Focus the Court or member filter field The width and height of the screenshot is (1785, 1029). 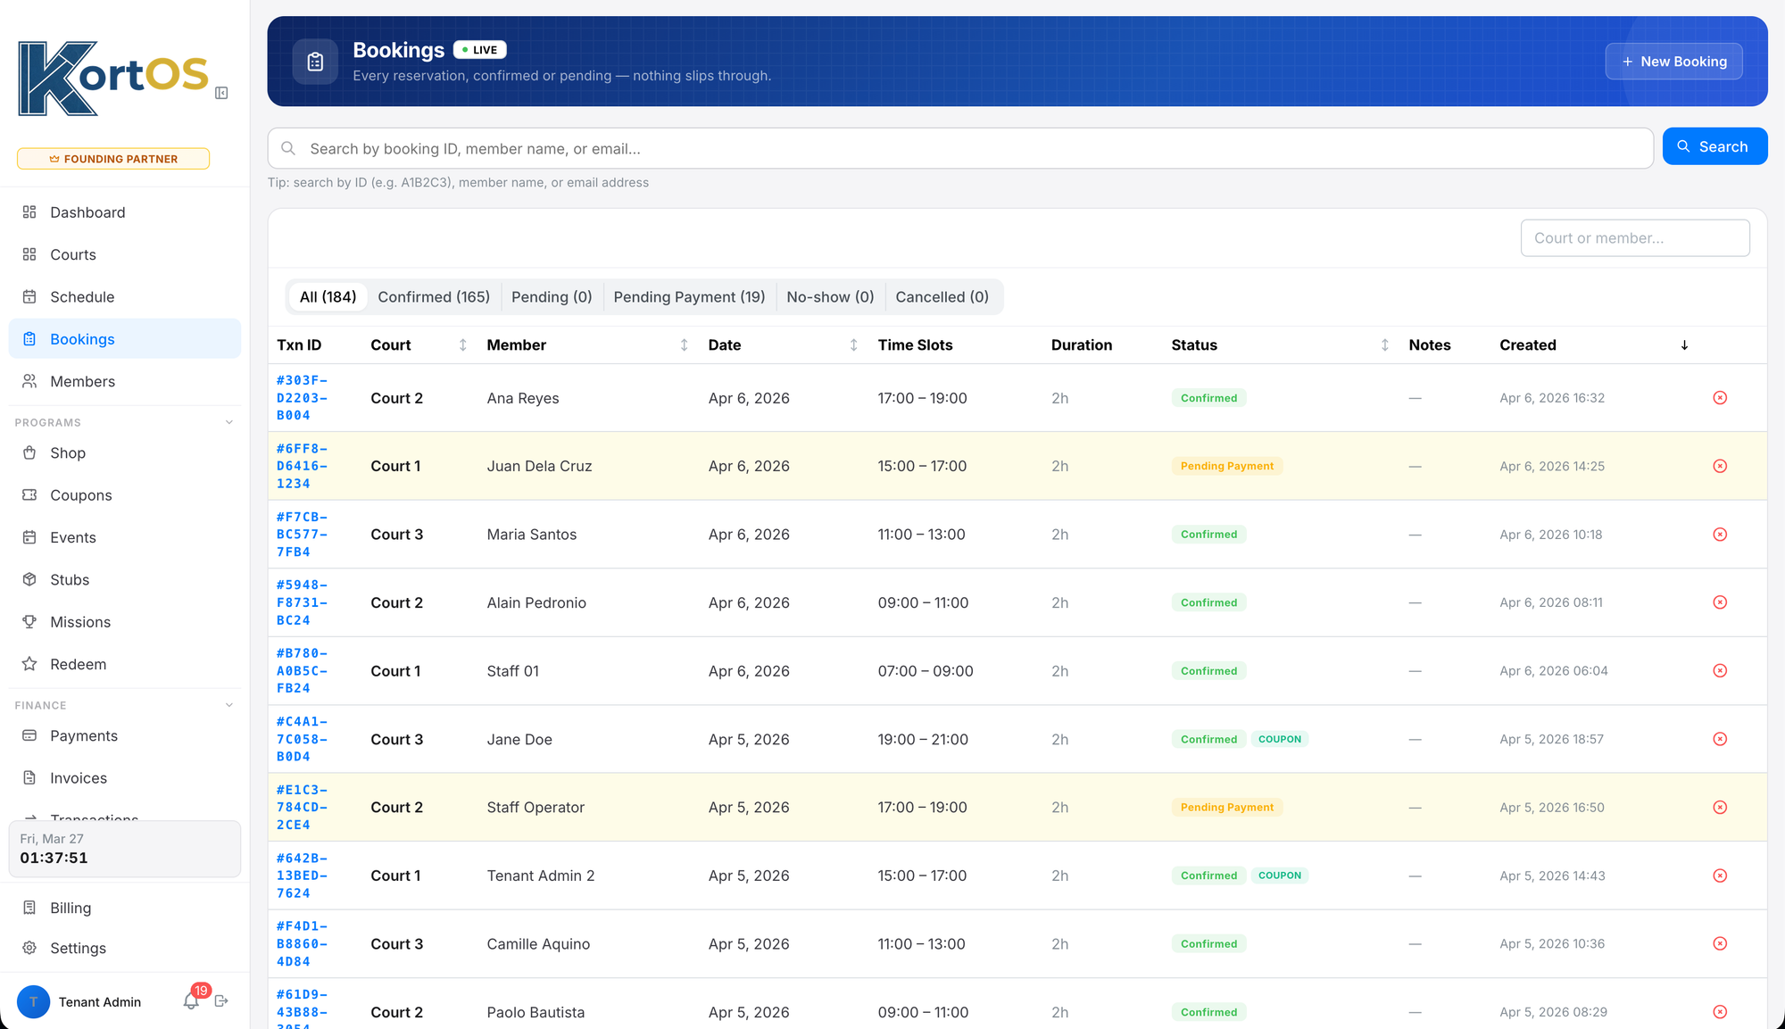[1635, 238]
